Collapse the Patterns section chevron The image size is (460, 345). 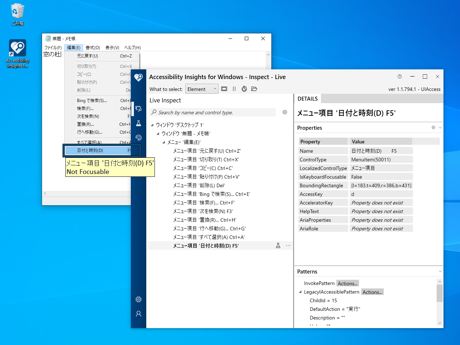tap(440, 271)
